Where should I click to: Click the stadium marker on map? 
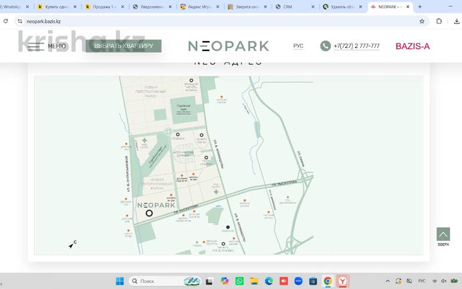coord(177,135)
